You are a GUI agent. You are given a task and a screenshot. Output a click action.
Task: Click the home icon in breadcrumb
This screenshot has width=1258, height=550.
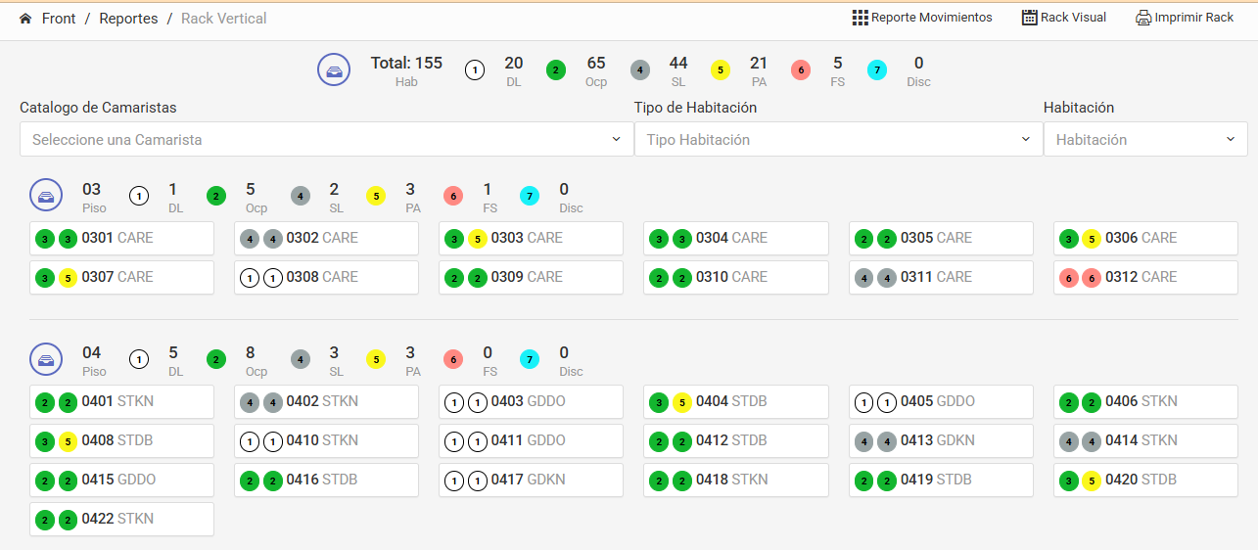(x=25, y=19)
